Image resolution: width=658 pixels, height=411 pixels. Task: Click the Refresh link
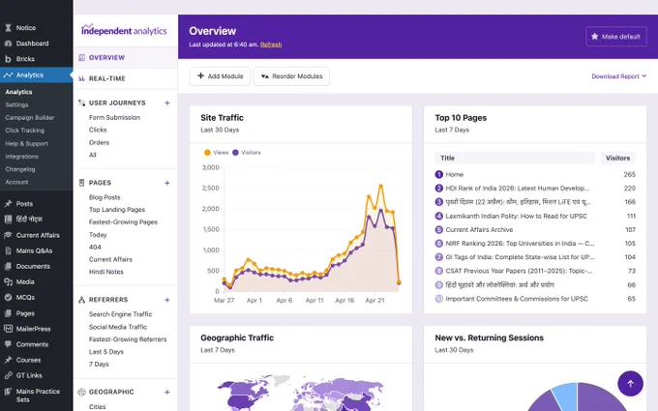[x=271, y=44]
